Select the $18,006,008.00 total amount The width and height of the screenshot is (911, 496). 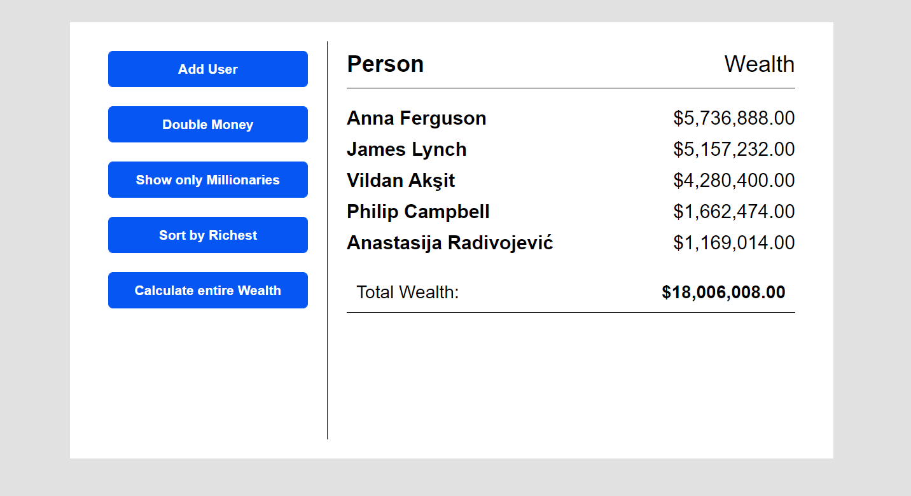point(723,293)
